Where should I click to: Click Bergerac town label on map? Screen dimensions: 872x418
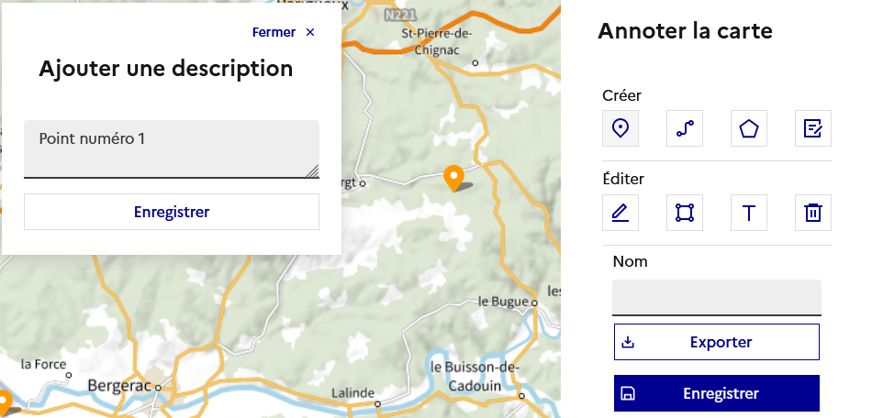119,386
